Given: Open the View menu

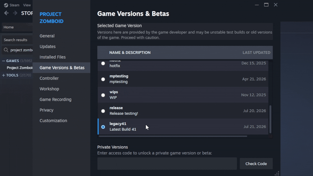Looking at the screenshot, I should tap(27, 5).
